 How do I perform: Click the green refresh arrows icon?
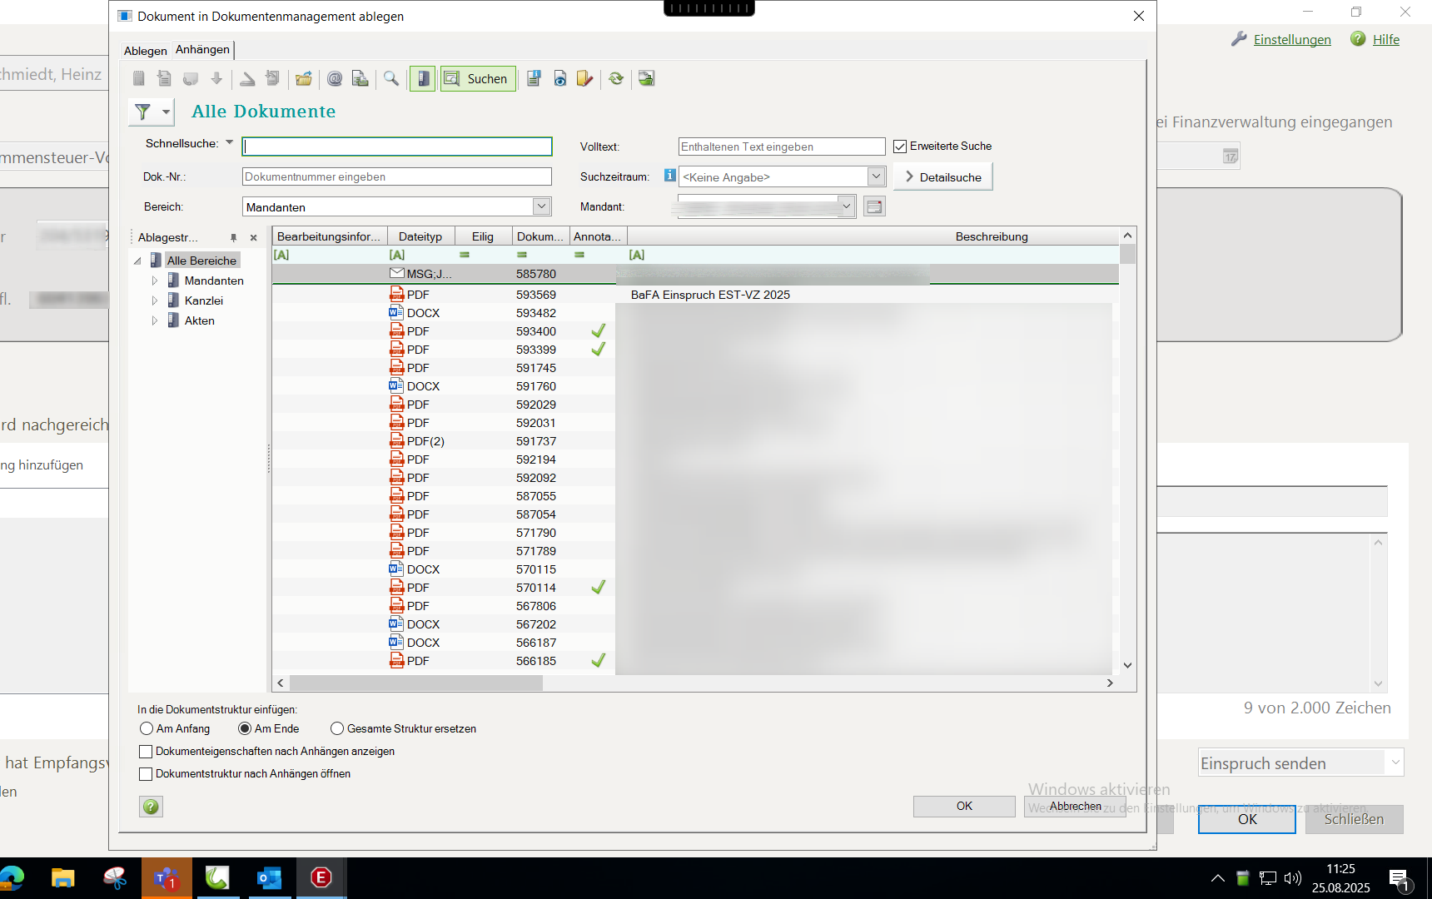[x=616, y=79]
